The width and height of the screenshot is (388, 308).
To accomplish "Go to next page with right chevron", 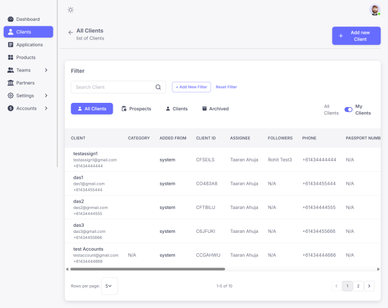I will (x=369, y=286).
